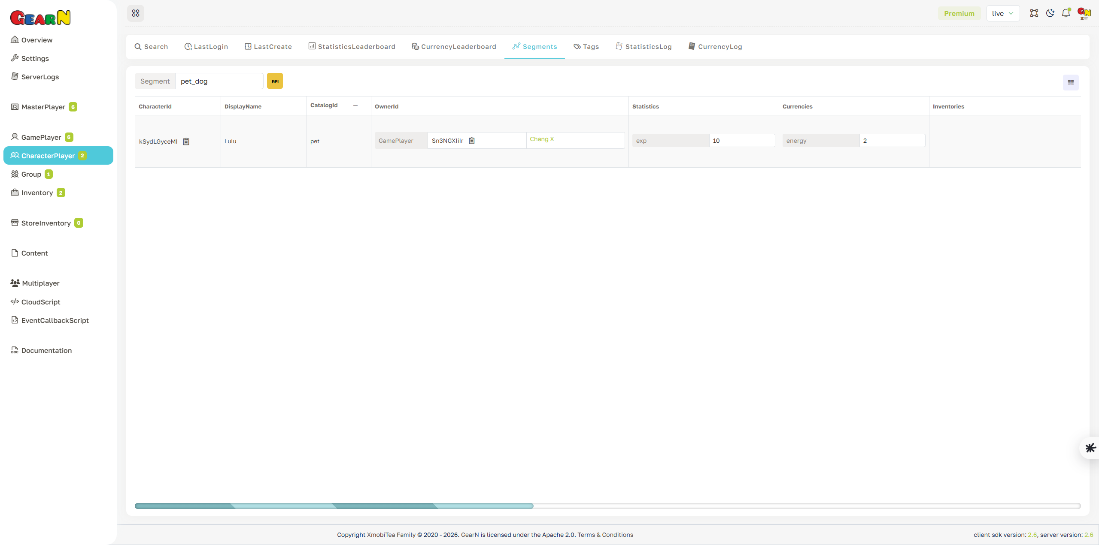Open the GearN profile avatar menu
Viewport: 1099px width, 545px height.
pos(1084,13)
